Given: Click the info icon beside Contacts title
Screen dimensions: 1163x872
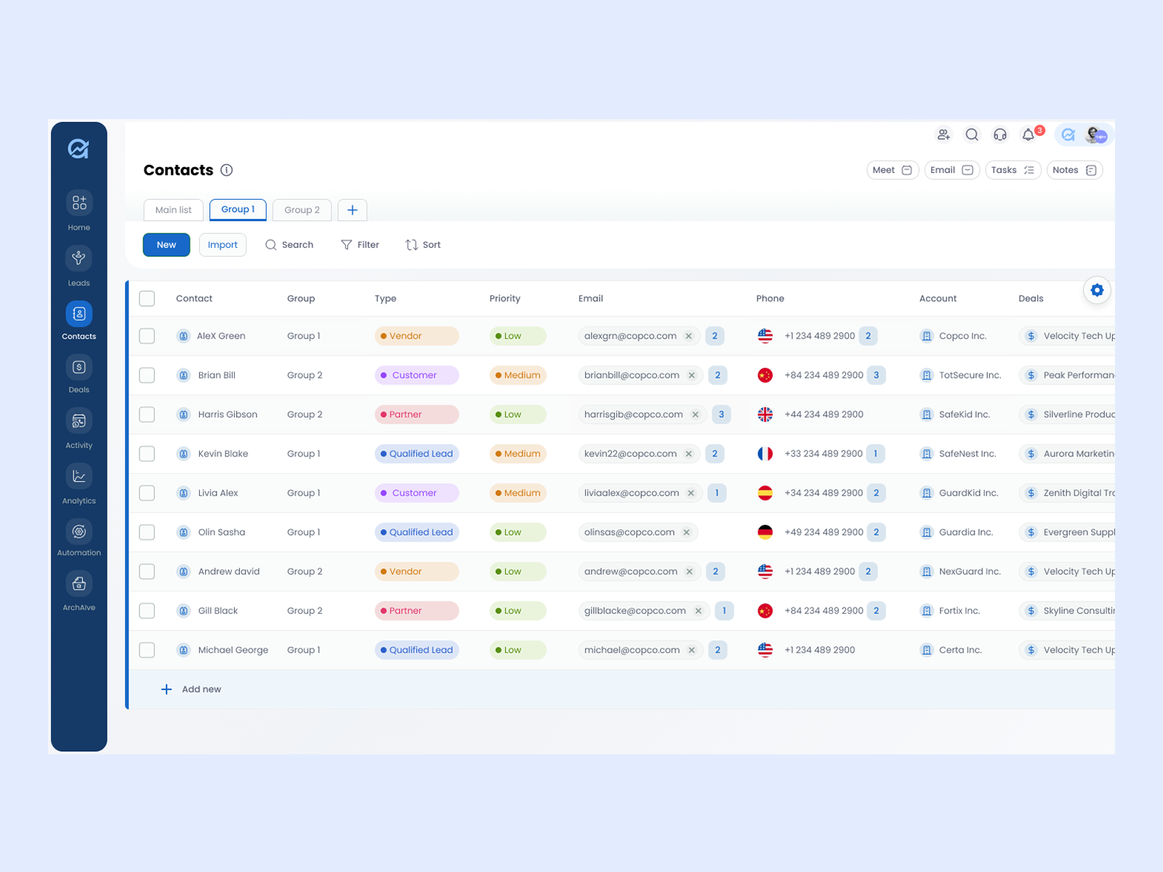Looking at the screenshot, I should 227,170.
